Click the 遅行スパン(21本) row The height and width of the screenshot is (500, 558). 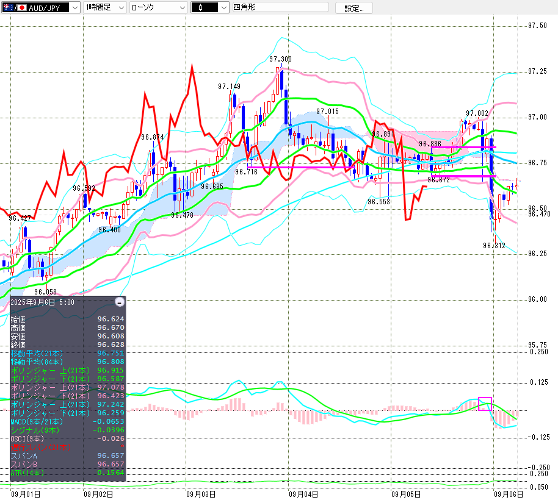(68, 447)
